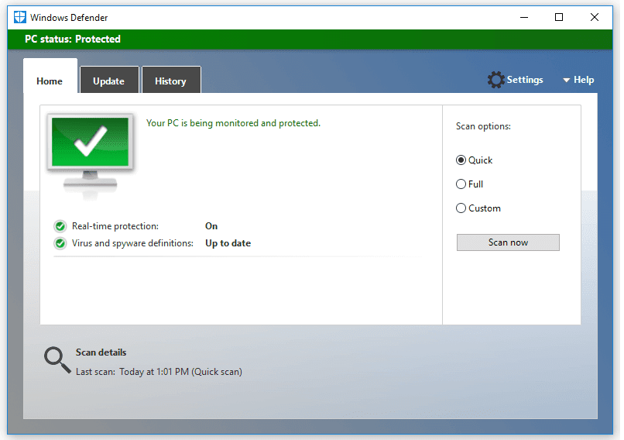Click the 'Windows Defender' window title text

pos(69,18)
